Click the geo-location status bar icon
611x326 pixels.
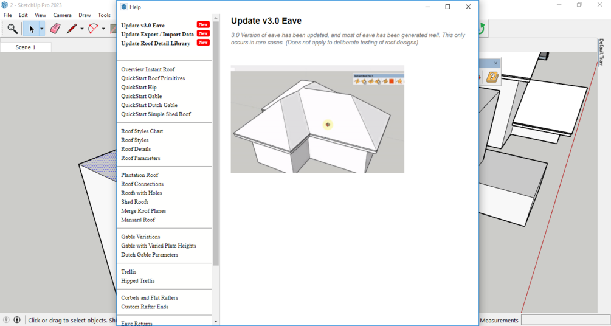(x=6, y=320)
